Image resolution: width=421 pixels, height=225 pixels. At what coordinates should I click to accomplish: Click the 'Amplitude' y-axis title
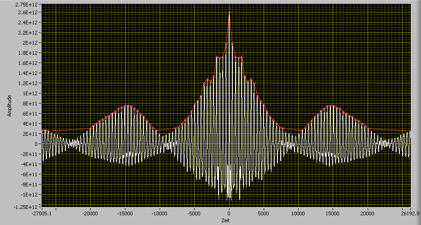click(x=9, y=105)
